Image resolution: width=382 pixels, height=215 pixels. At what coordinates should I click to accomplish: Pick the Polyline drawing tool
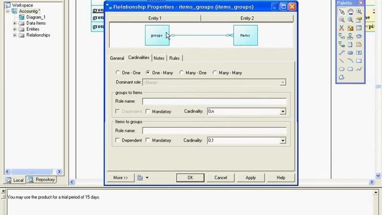359,69
